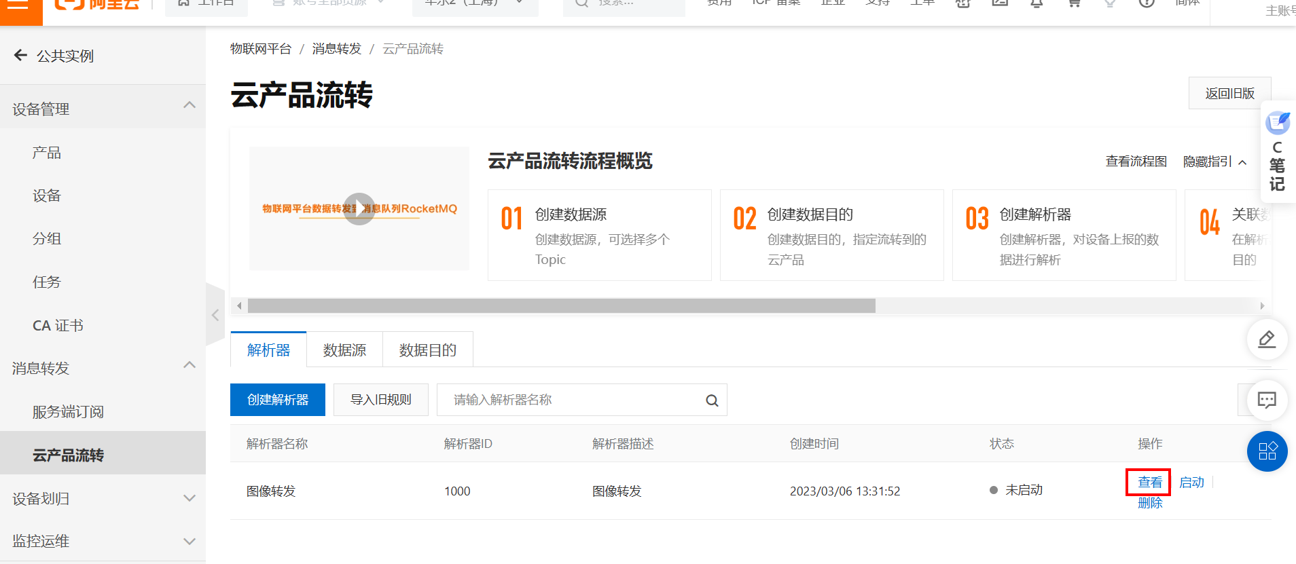1296x564 pixels.
Task: Click the 返回旧版 button
Action: (1230, 93)
